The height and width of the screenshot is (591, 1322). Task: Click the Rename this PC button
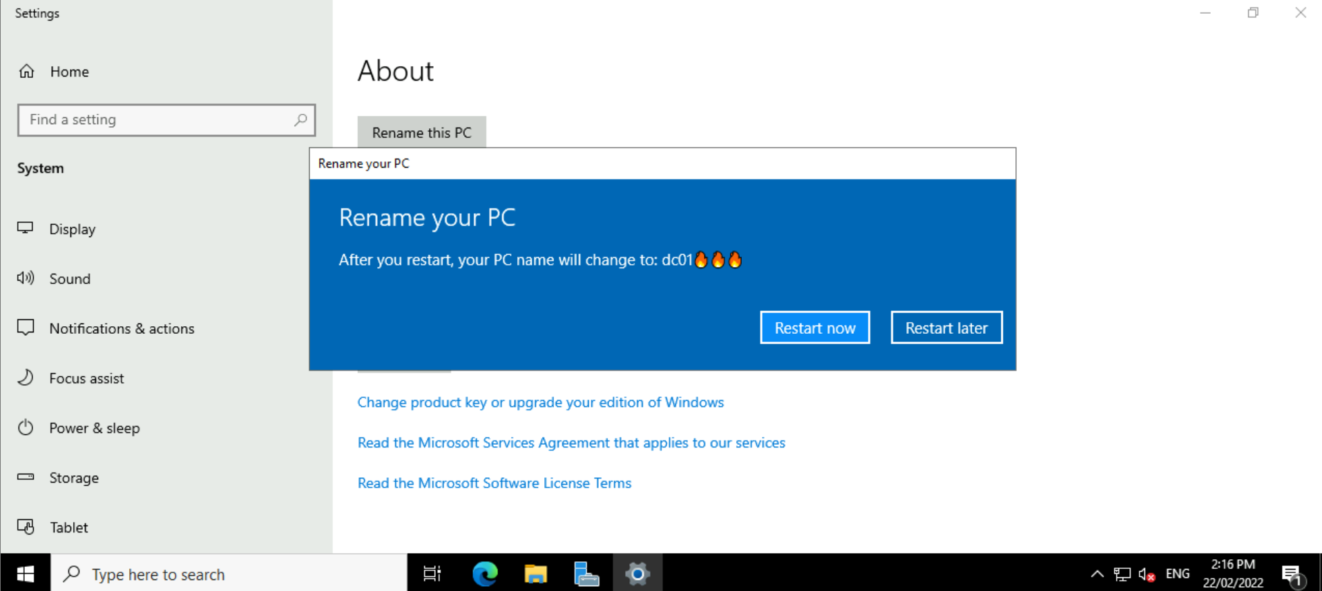421,132
